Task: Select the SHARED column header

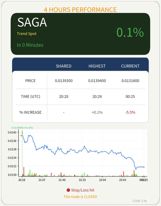Action: coord(64,66)
